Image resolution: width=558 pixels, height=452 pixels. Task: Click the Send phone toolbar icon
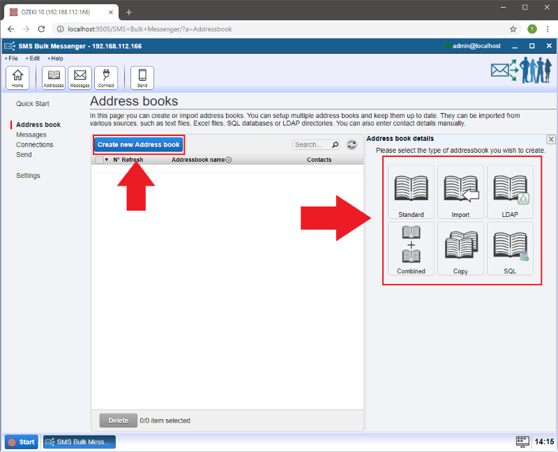(x=142, y=77)
